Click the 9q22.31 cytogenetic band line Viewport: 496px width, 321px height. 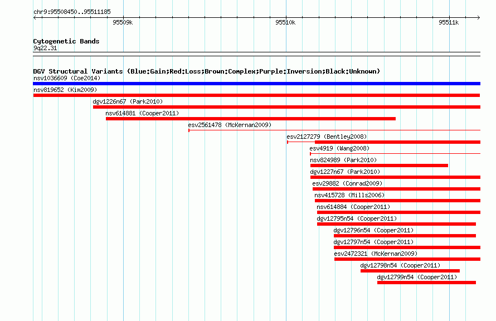coord(256,54)
